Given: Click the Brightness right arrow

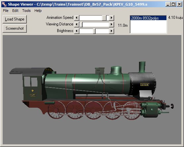Looking at the screenshot, I should [x=112, y=31].
